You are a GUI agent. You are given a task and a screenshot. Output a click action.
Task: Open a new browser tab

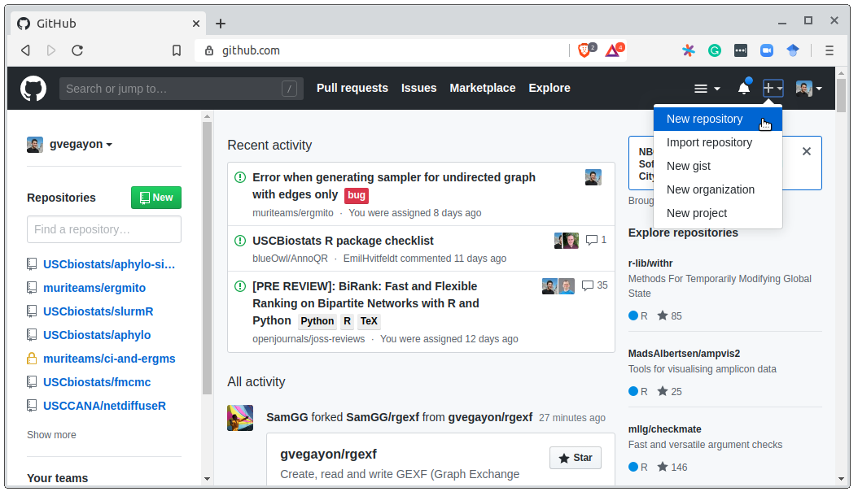click(x=221, y=24)
